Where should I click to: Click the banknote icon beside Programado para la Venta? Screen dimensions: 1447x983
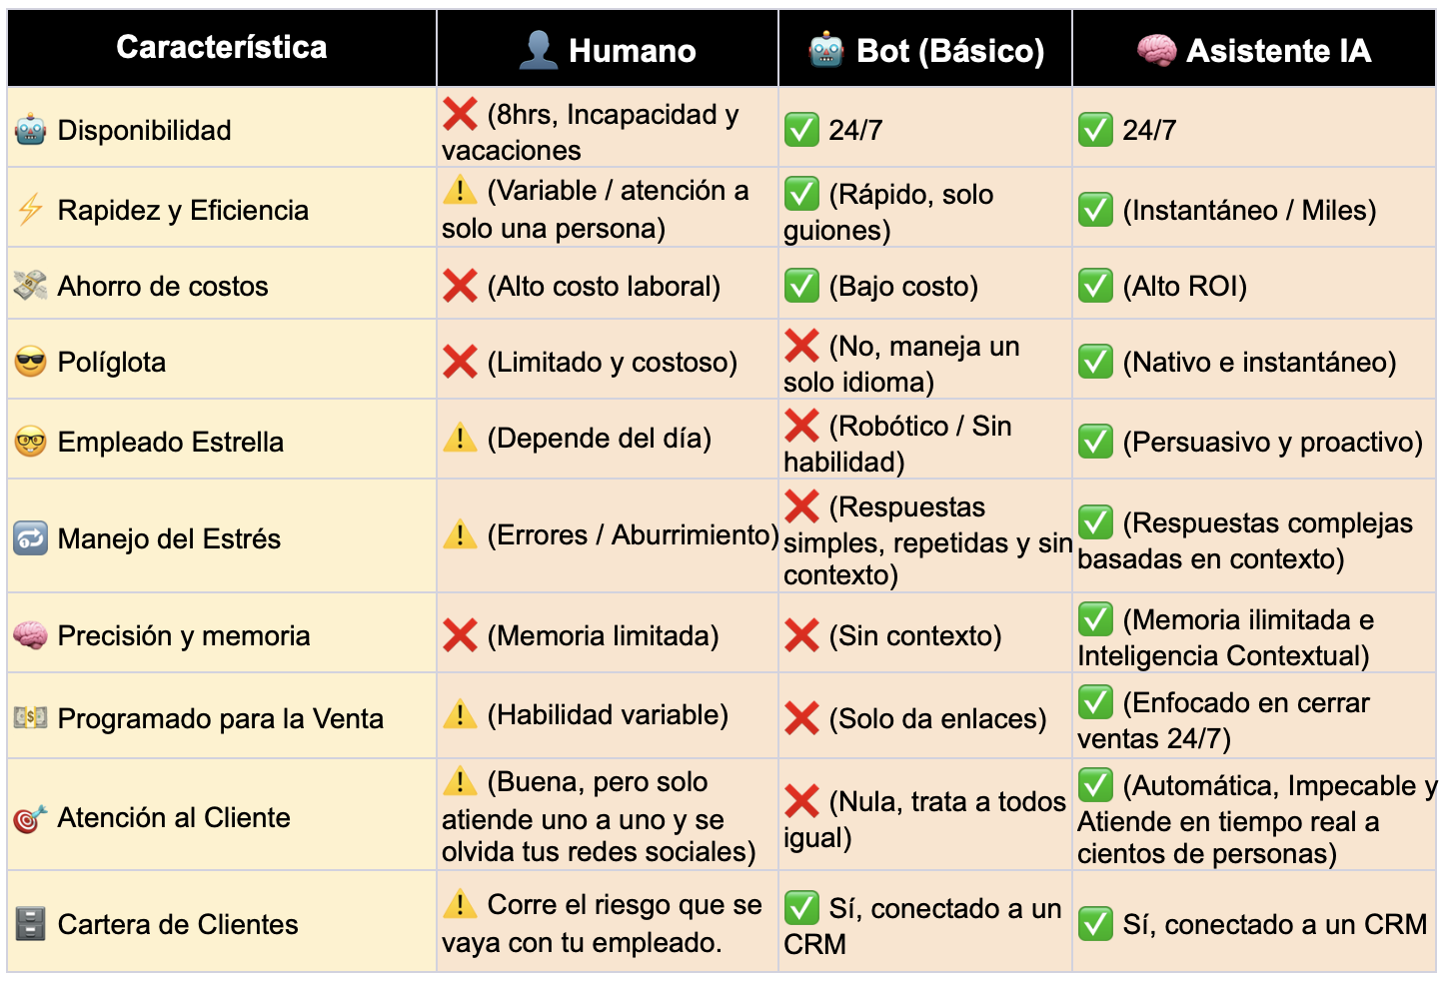coord(30,718)
